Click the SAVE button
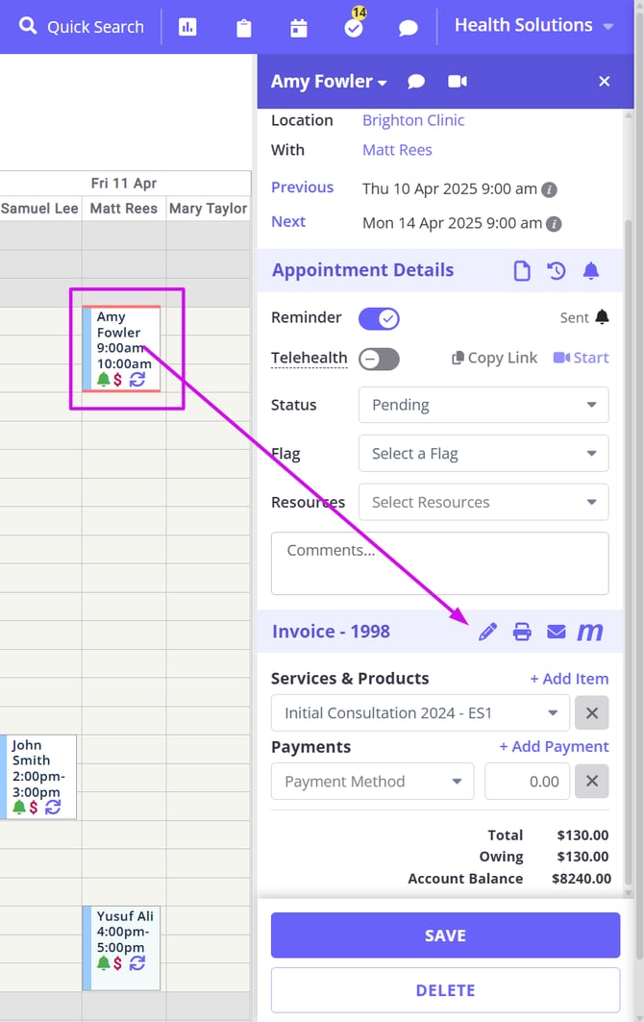 [445, 935]
